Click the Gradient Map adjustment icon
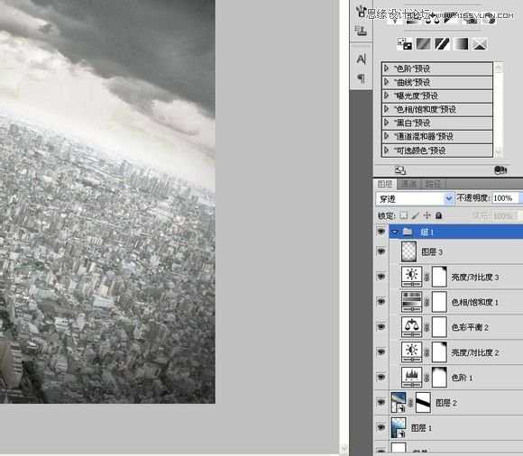The width and height of the screenshot is (523, 456). tap(462, 44)
